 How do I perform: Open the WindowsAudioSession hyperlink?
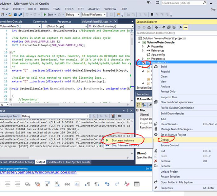pyautogui.click(x=38, y=172)
